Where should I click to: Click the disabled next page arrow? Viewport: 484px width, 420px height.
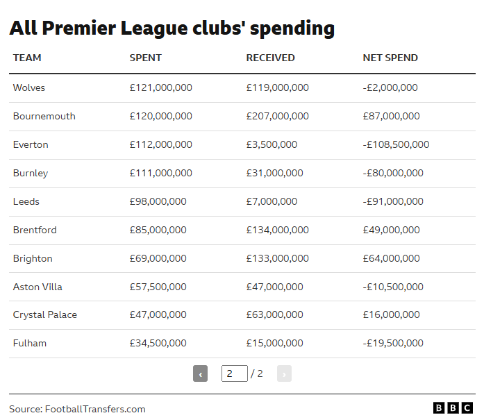coord(284,373)
